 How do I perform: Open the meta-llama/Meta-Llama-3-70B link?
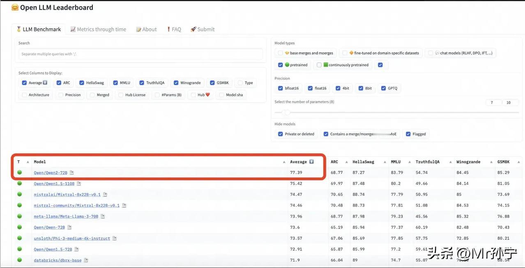tap(66, 216)
